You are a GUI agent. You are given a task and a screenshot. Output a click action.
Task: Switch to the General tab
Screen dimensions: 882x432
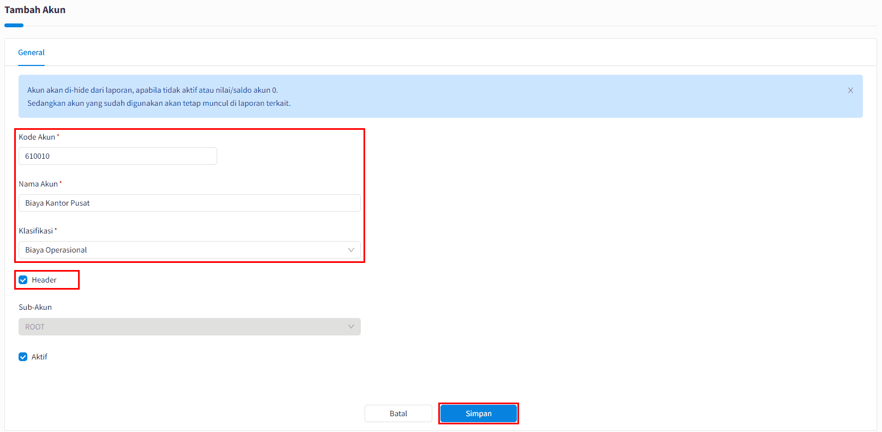(31, 53)
